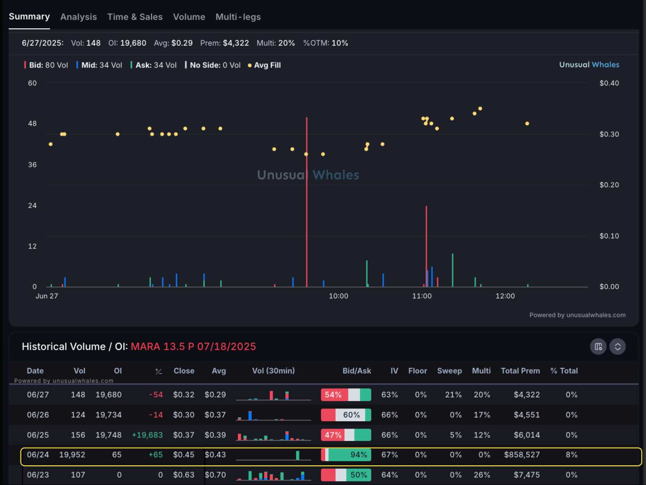Select the 06/23 date row

[323, 475]
